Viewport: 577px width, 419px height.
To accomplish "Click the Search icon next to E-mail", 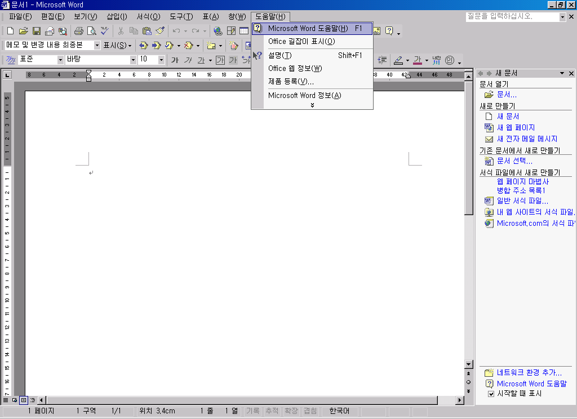I will tap(63, 31).
